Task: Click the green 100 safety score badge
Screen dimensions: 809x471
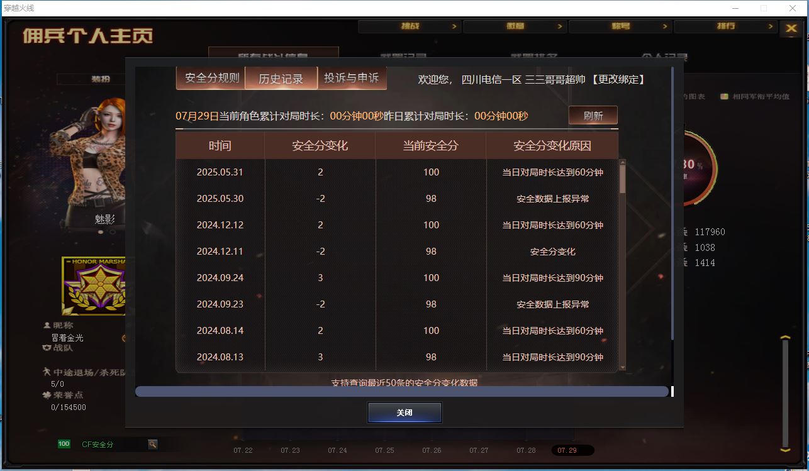Action: click(64, 444)
